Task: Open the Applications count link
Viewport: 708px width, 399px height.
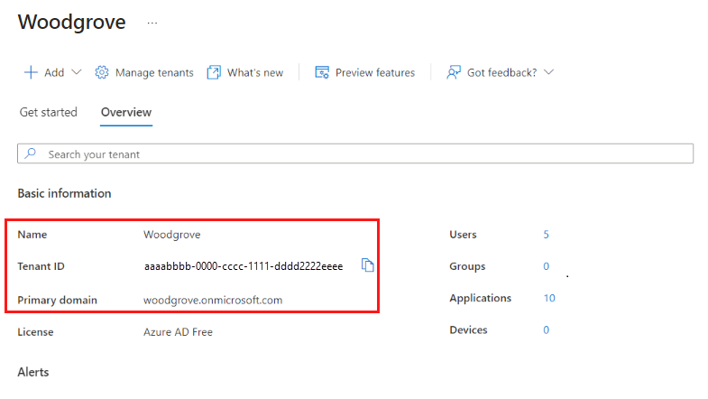Action: 549,298
